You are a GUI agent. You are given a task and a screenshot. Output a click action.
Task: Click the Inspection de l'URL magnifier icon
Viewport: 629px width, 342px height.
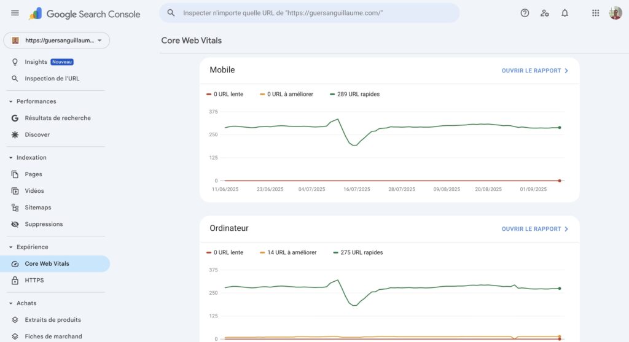click(x=15, y=79)
